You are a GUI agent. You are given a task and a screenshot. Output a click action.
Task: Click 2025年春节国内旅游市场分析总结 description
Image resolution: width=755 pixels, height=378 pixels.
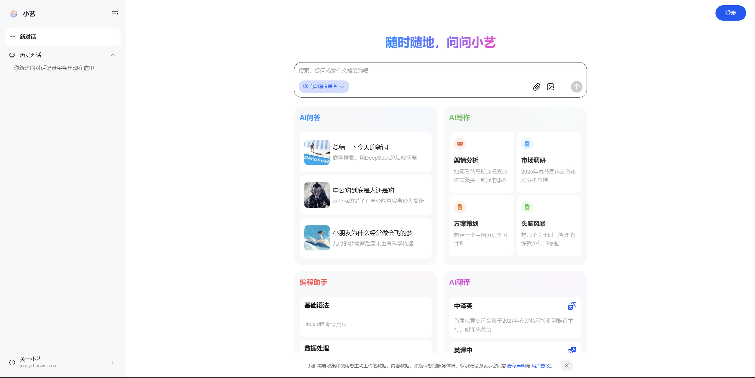(x=548, y=176)
